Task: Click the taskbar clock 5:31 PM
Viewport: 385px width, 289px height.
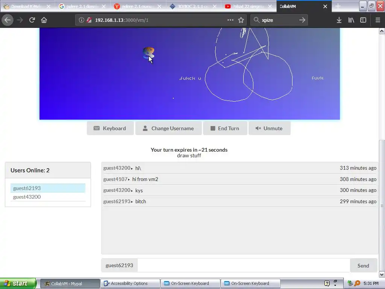Action: [371, 283]
